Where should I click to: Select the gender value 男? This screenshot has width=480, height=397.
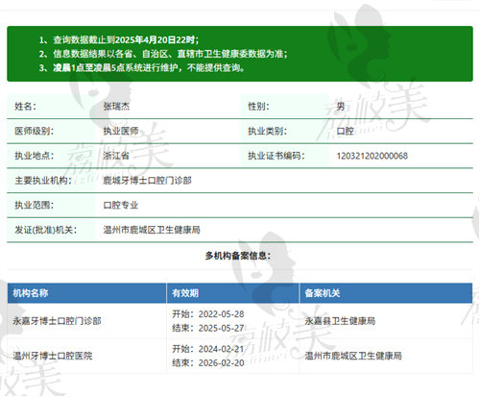coord(341,106)
